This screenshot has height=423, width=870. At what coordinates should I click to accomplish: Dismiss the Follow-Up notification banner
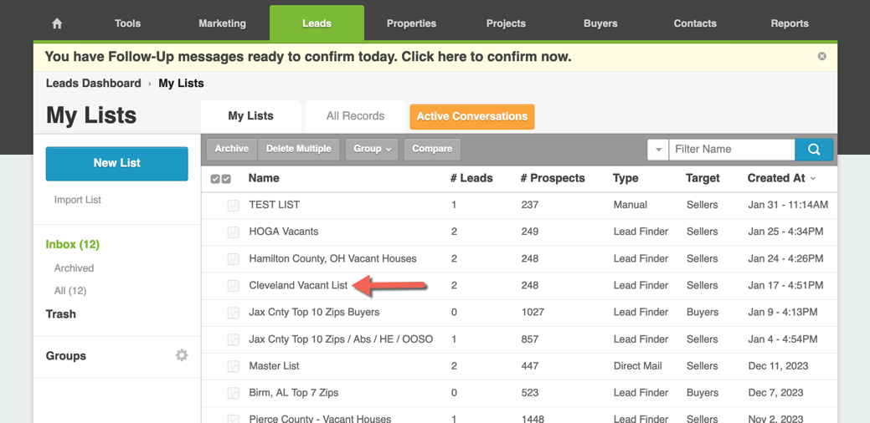[821, 56]
